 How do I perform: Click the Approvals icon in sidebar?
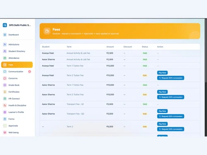point(5,126)
